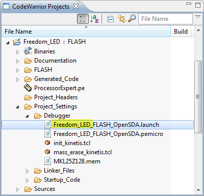Click the init_kinetis.tcl script icon

pos(47,143)
